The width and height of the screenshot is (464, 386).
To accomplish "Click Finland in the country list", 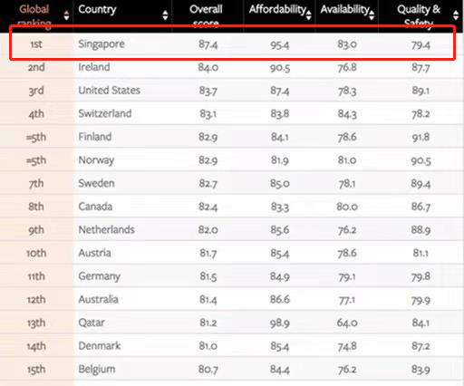I will click(95, 137).
